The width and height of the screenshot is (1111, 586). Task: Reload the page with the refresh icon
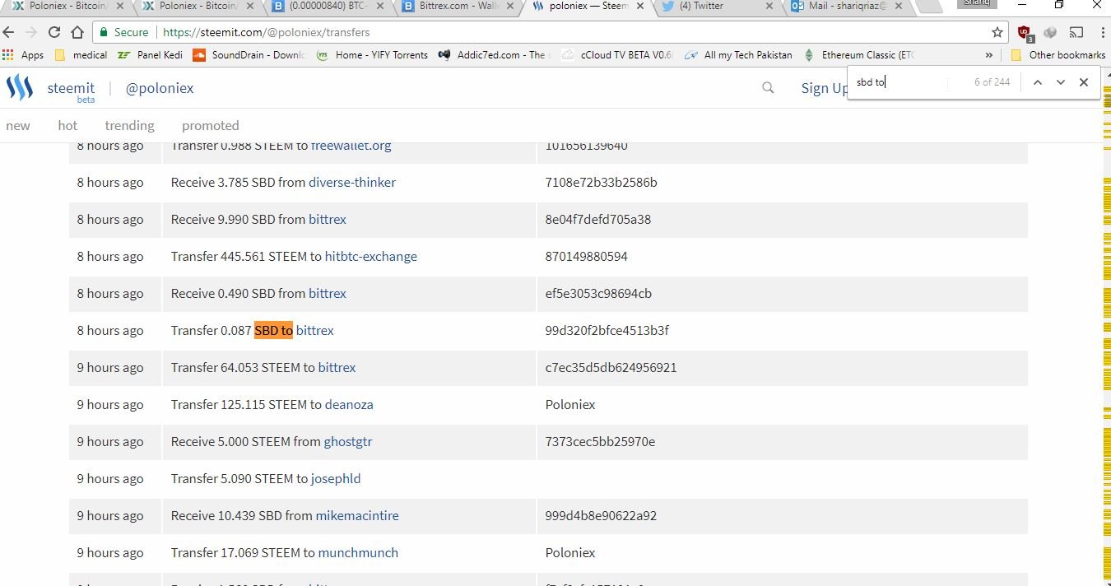click(x=54, y=33)
